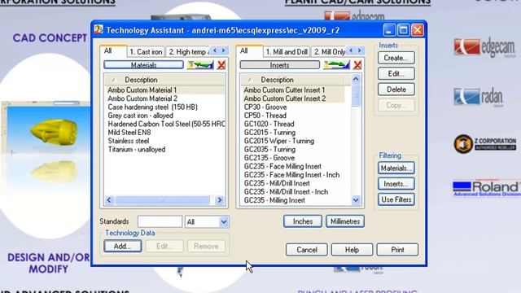Click the Materials... filtering button
Image resolution: width=521 pixels, height=293 pixels.
click(396, 168)
